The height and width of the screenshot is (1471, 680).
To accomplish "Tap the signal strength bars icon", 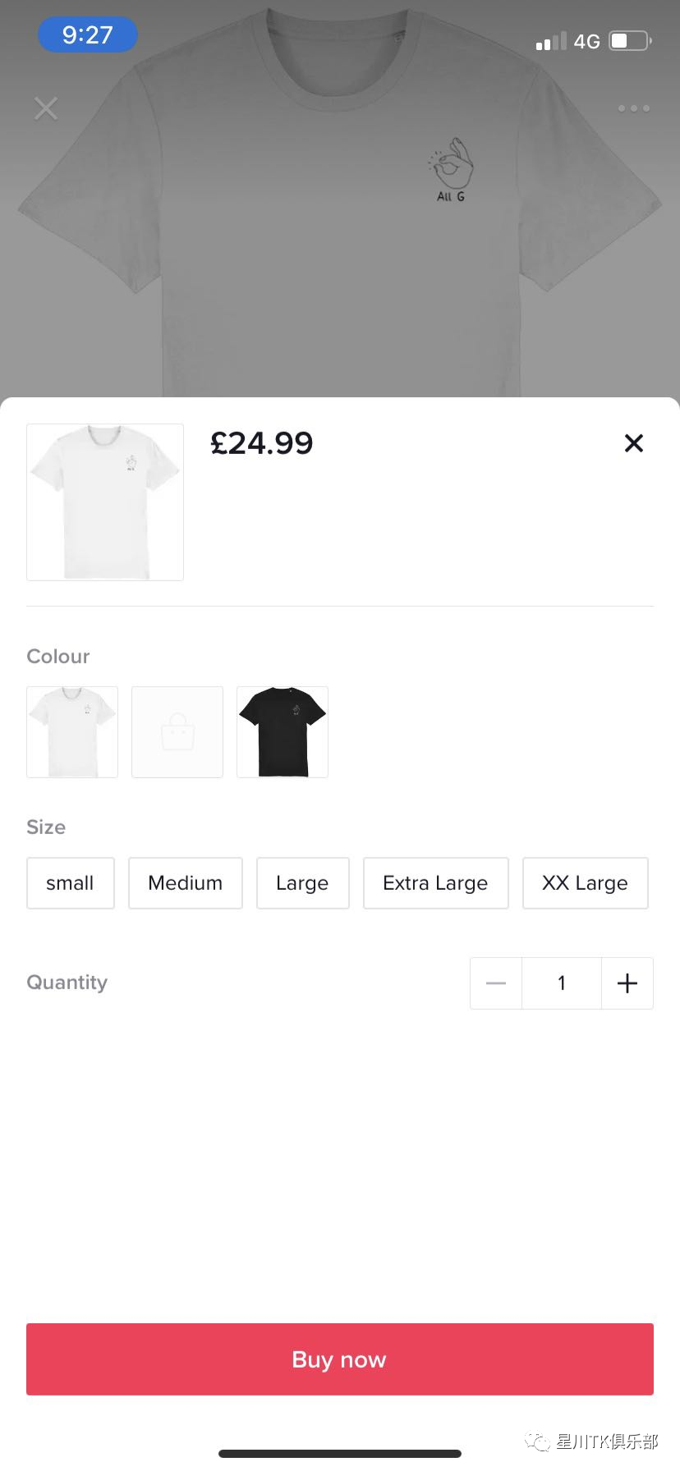I will tap(550, 42).
